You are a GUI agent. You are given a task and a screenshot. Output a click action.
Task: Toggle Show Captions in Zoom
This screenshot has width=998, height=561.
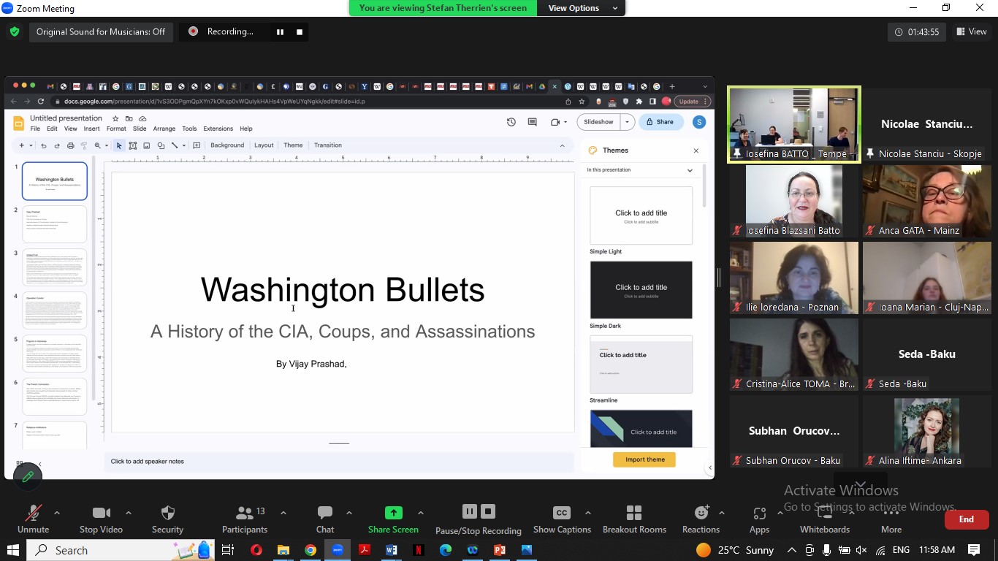pos(562,519)
